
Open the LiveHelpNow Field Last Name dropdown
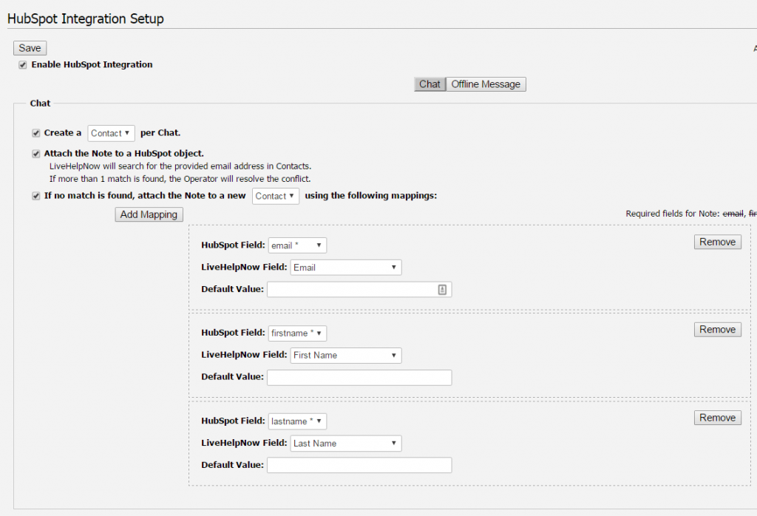(x=345, y=444)
